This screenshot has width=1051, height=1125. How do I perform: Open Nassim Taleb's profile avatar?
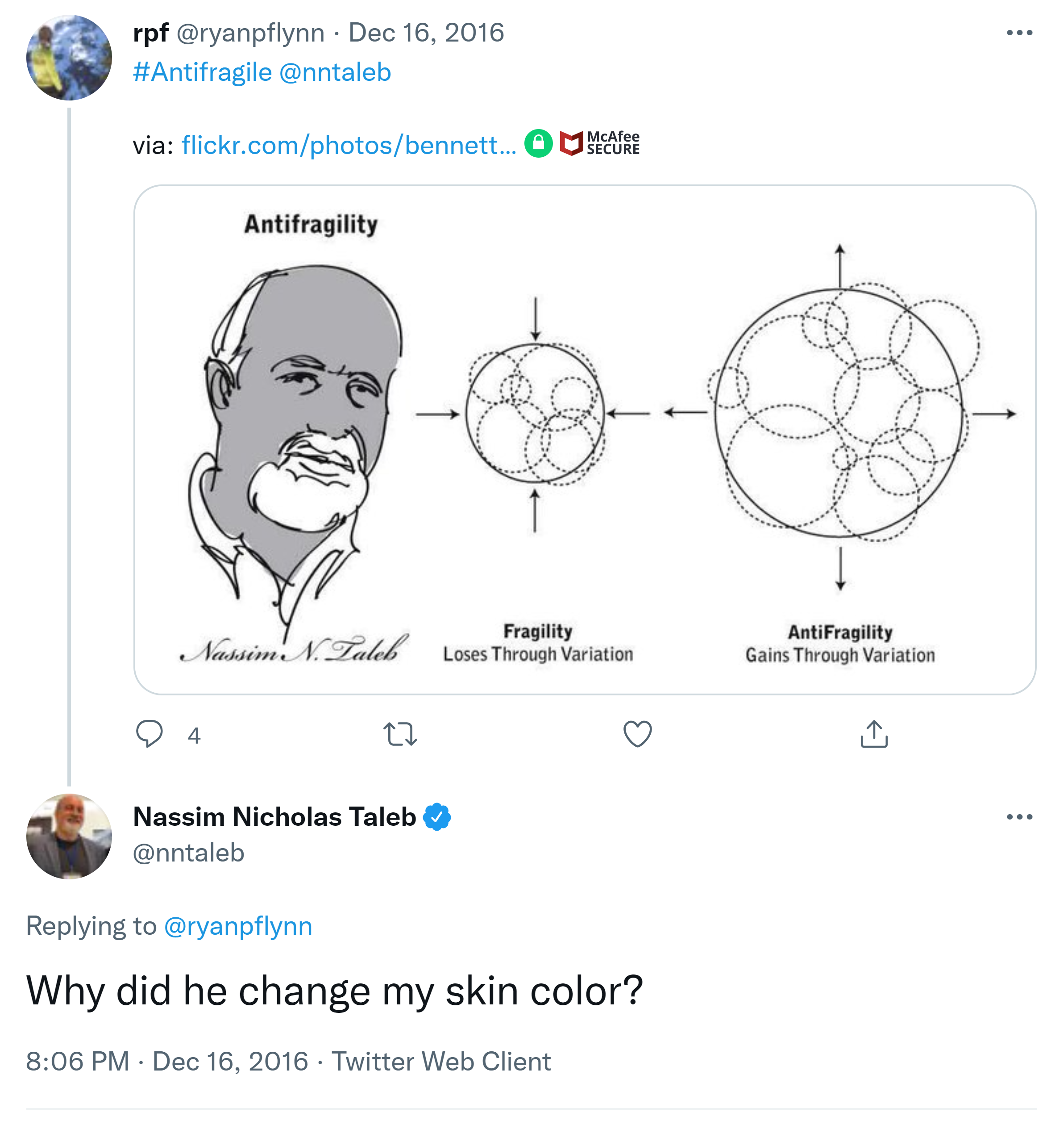(69, 836)
